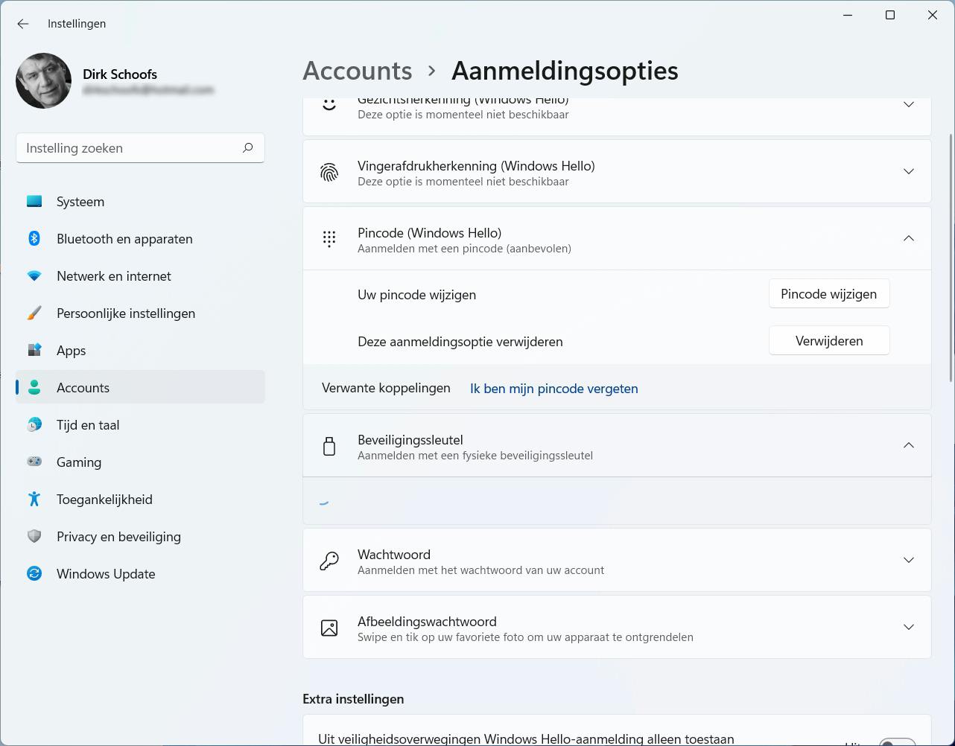Select Accounts in the breadcrumb header
Image resolution: width=955 pixels, height=746 pixels.
pos(358,70)
